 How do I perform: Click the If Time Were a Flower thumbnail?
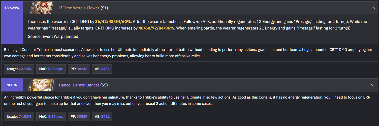point(42,8)
